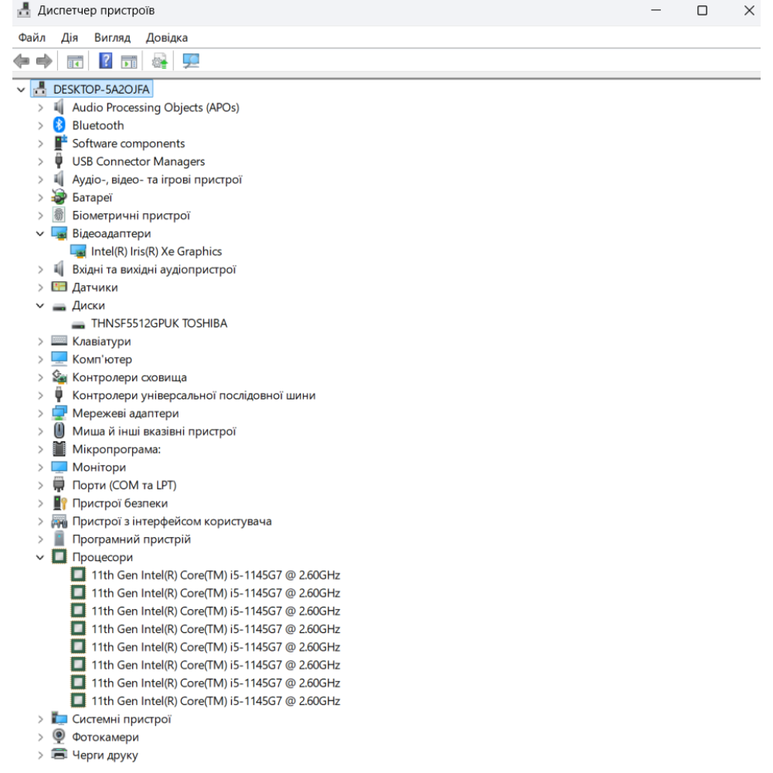Click the scan for hardware changes icon
The image size is (773, 773).
click(189, 61)
